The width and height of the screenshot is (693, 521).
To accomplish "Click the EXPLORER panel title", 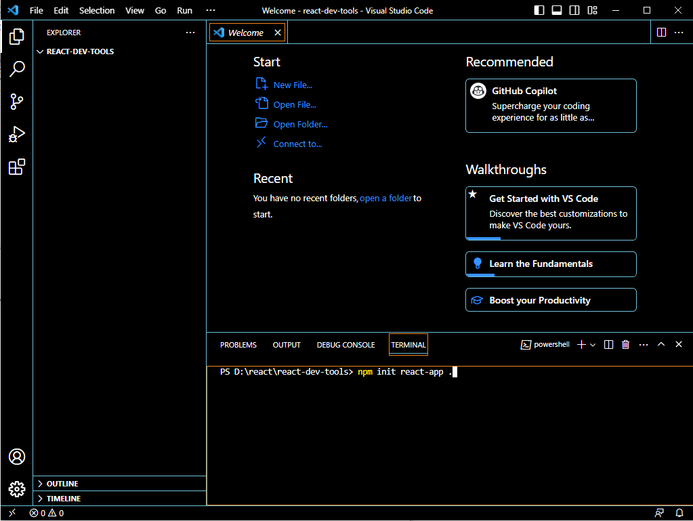I will pyautogui.click(x=64, y=33).
